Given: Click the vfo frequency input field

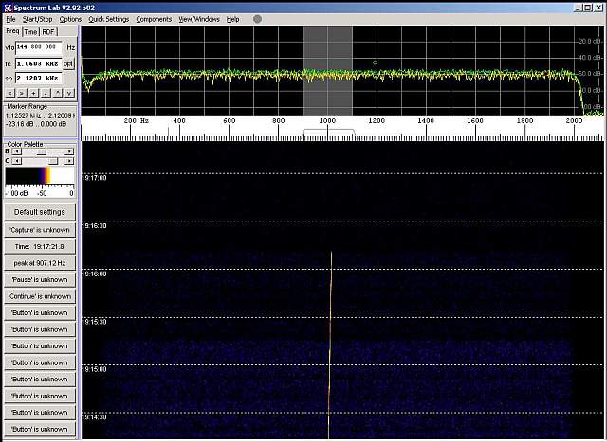Looking at the screenshot, I should [x=38, y=47].
